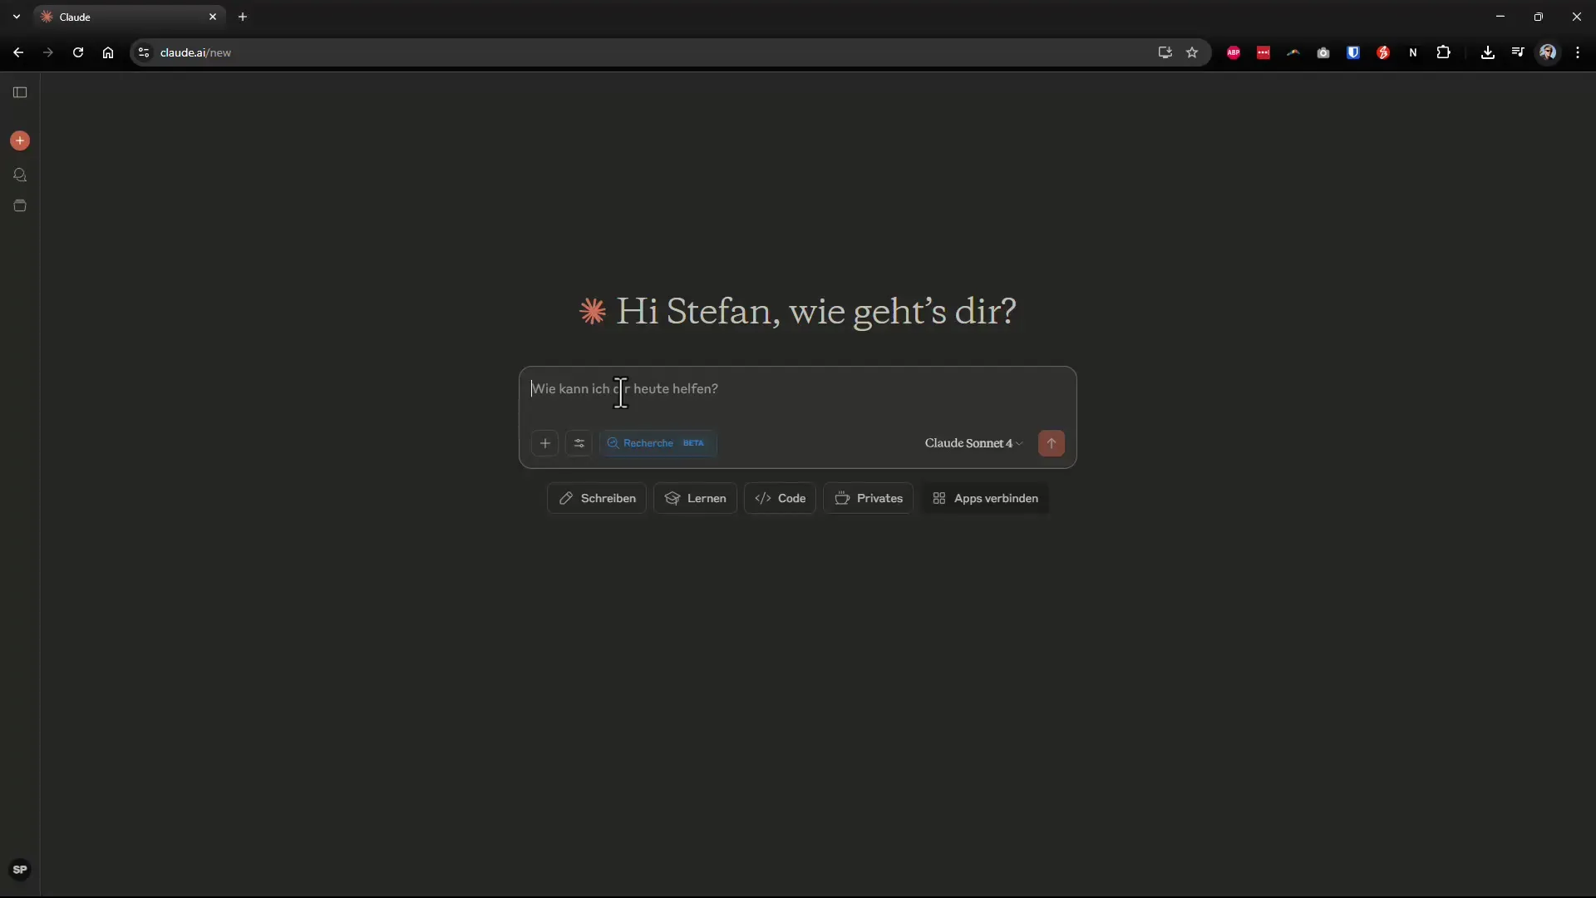Open the red password manager extension icon

[1263, 52]
